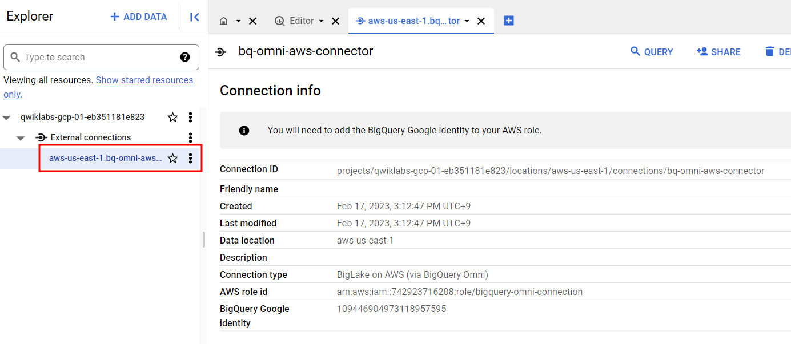The height and width of the screenshot is (344, 791).
Task: Star the qwiklabs-gcp-01-eb351181e823 project
Action: coord(172,117)
